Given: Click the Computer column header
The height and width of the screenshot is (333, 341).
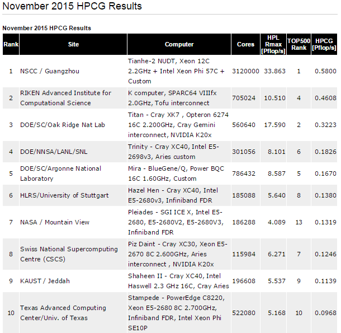Looking at the screenshot, I should pyautogui.click(x=179, y=44).
